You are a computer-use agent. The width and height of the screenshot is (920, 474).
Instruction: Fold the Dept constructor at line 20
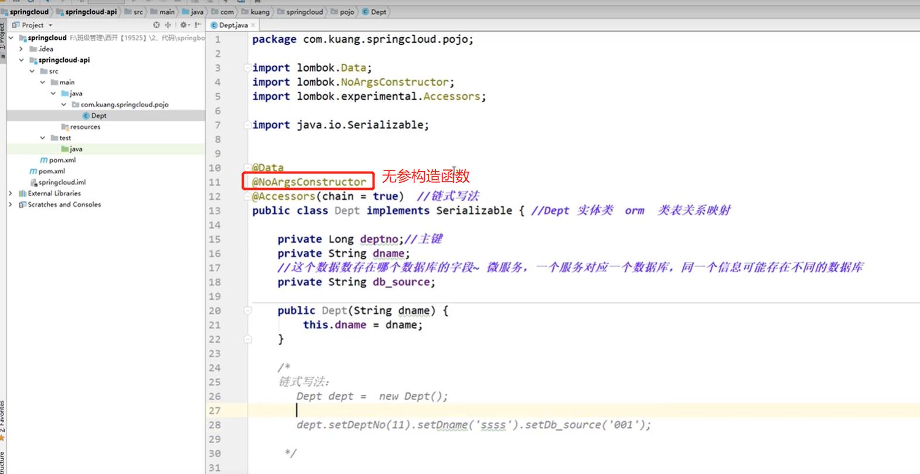tap(248, 311)
